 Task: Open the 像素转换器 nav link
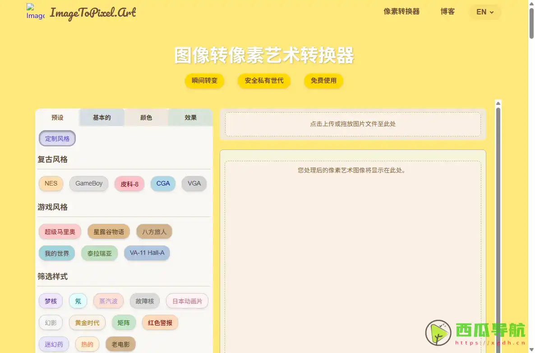(401, 12)
